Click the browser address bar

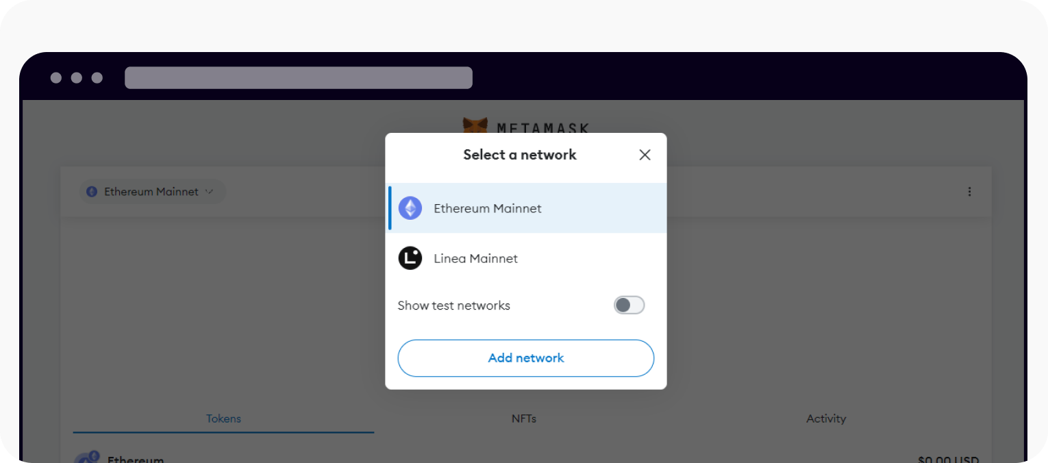[298, 77]
